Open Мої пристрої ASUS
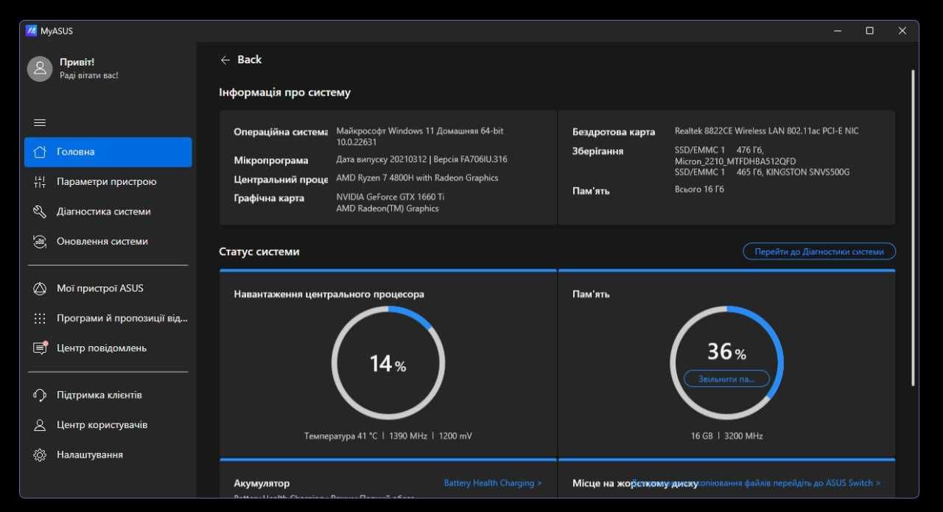 [x=108, y=288]
